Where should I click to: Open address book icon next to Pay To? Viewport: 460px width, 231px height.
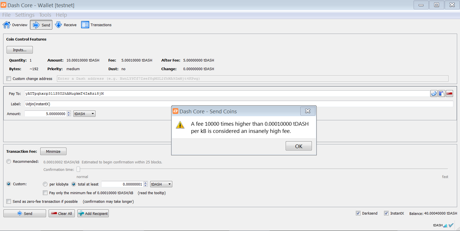434,93
